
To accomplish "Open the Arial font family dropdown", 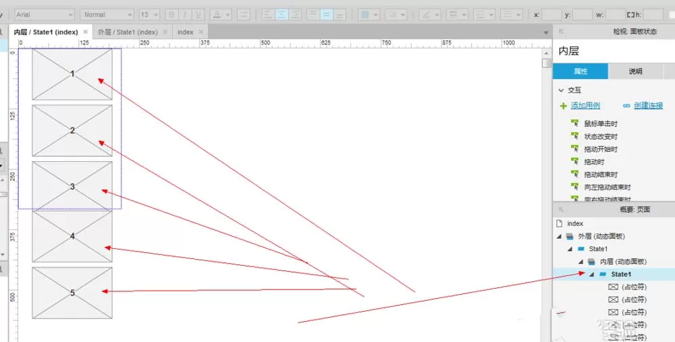I will (x=45, y=15).
